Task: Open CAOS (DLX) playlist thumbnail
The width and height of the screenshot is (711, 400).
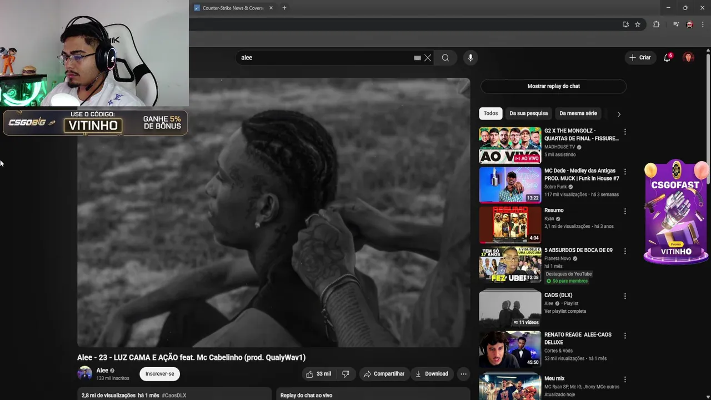Action: 510,308
